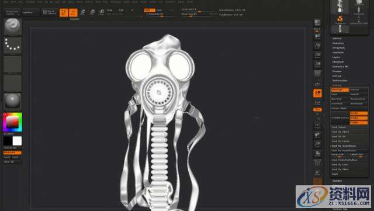Viewport: 374px width, 211px height.
Task: Pick a color in the color picker square
Action: tap(12, 122)
